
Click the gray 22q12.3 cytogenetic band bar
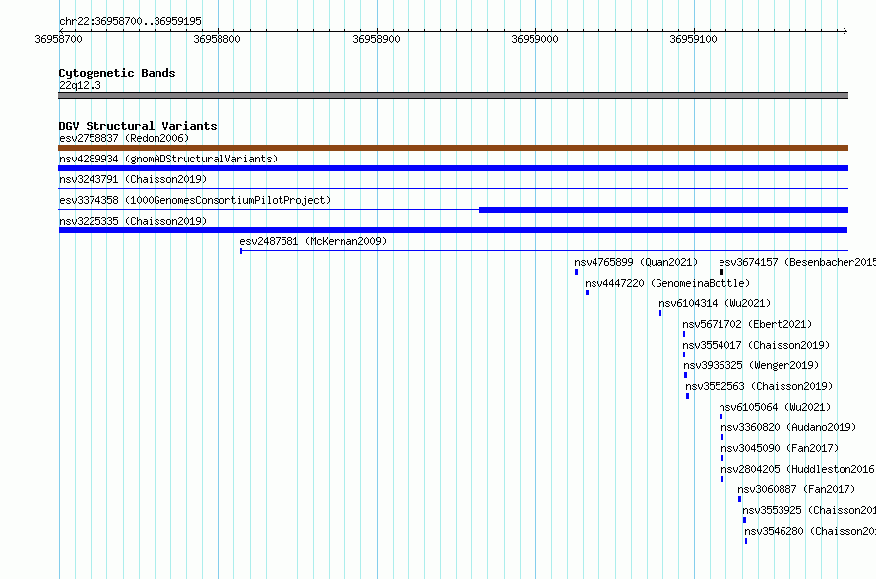pyautogui.click(x=453, y=96)
